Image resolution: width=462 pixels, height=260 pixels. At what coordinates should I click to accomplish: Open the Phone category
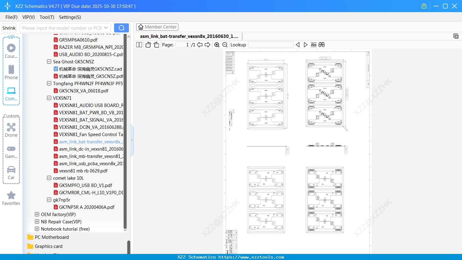[11, 72]
